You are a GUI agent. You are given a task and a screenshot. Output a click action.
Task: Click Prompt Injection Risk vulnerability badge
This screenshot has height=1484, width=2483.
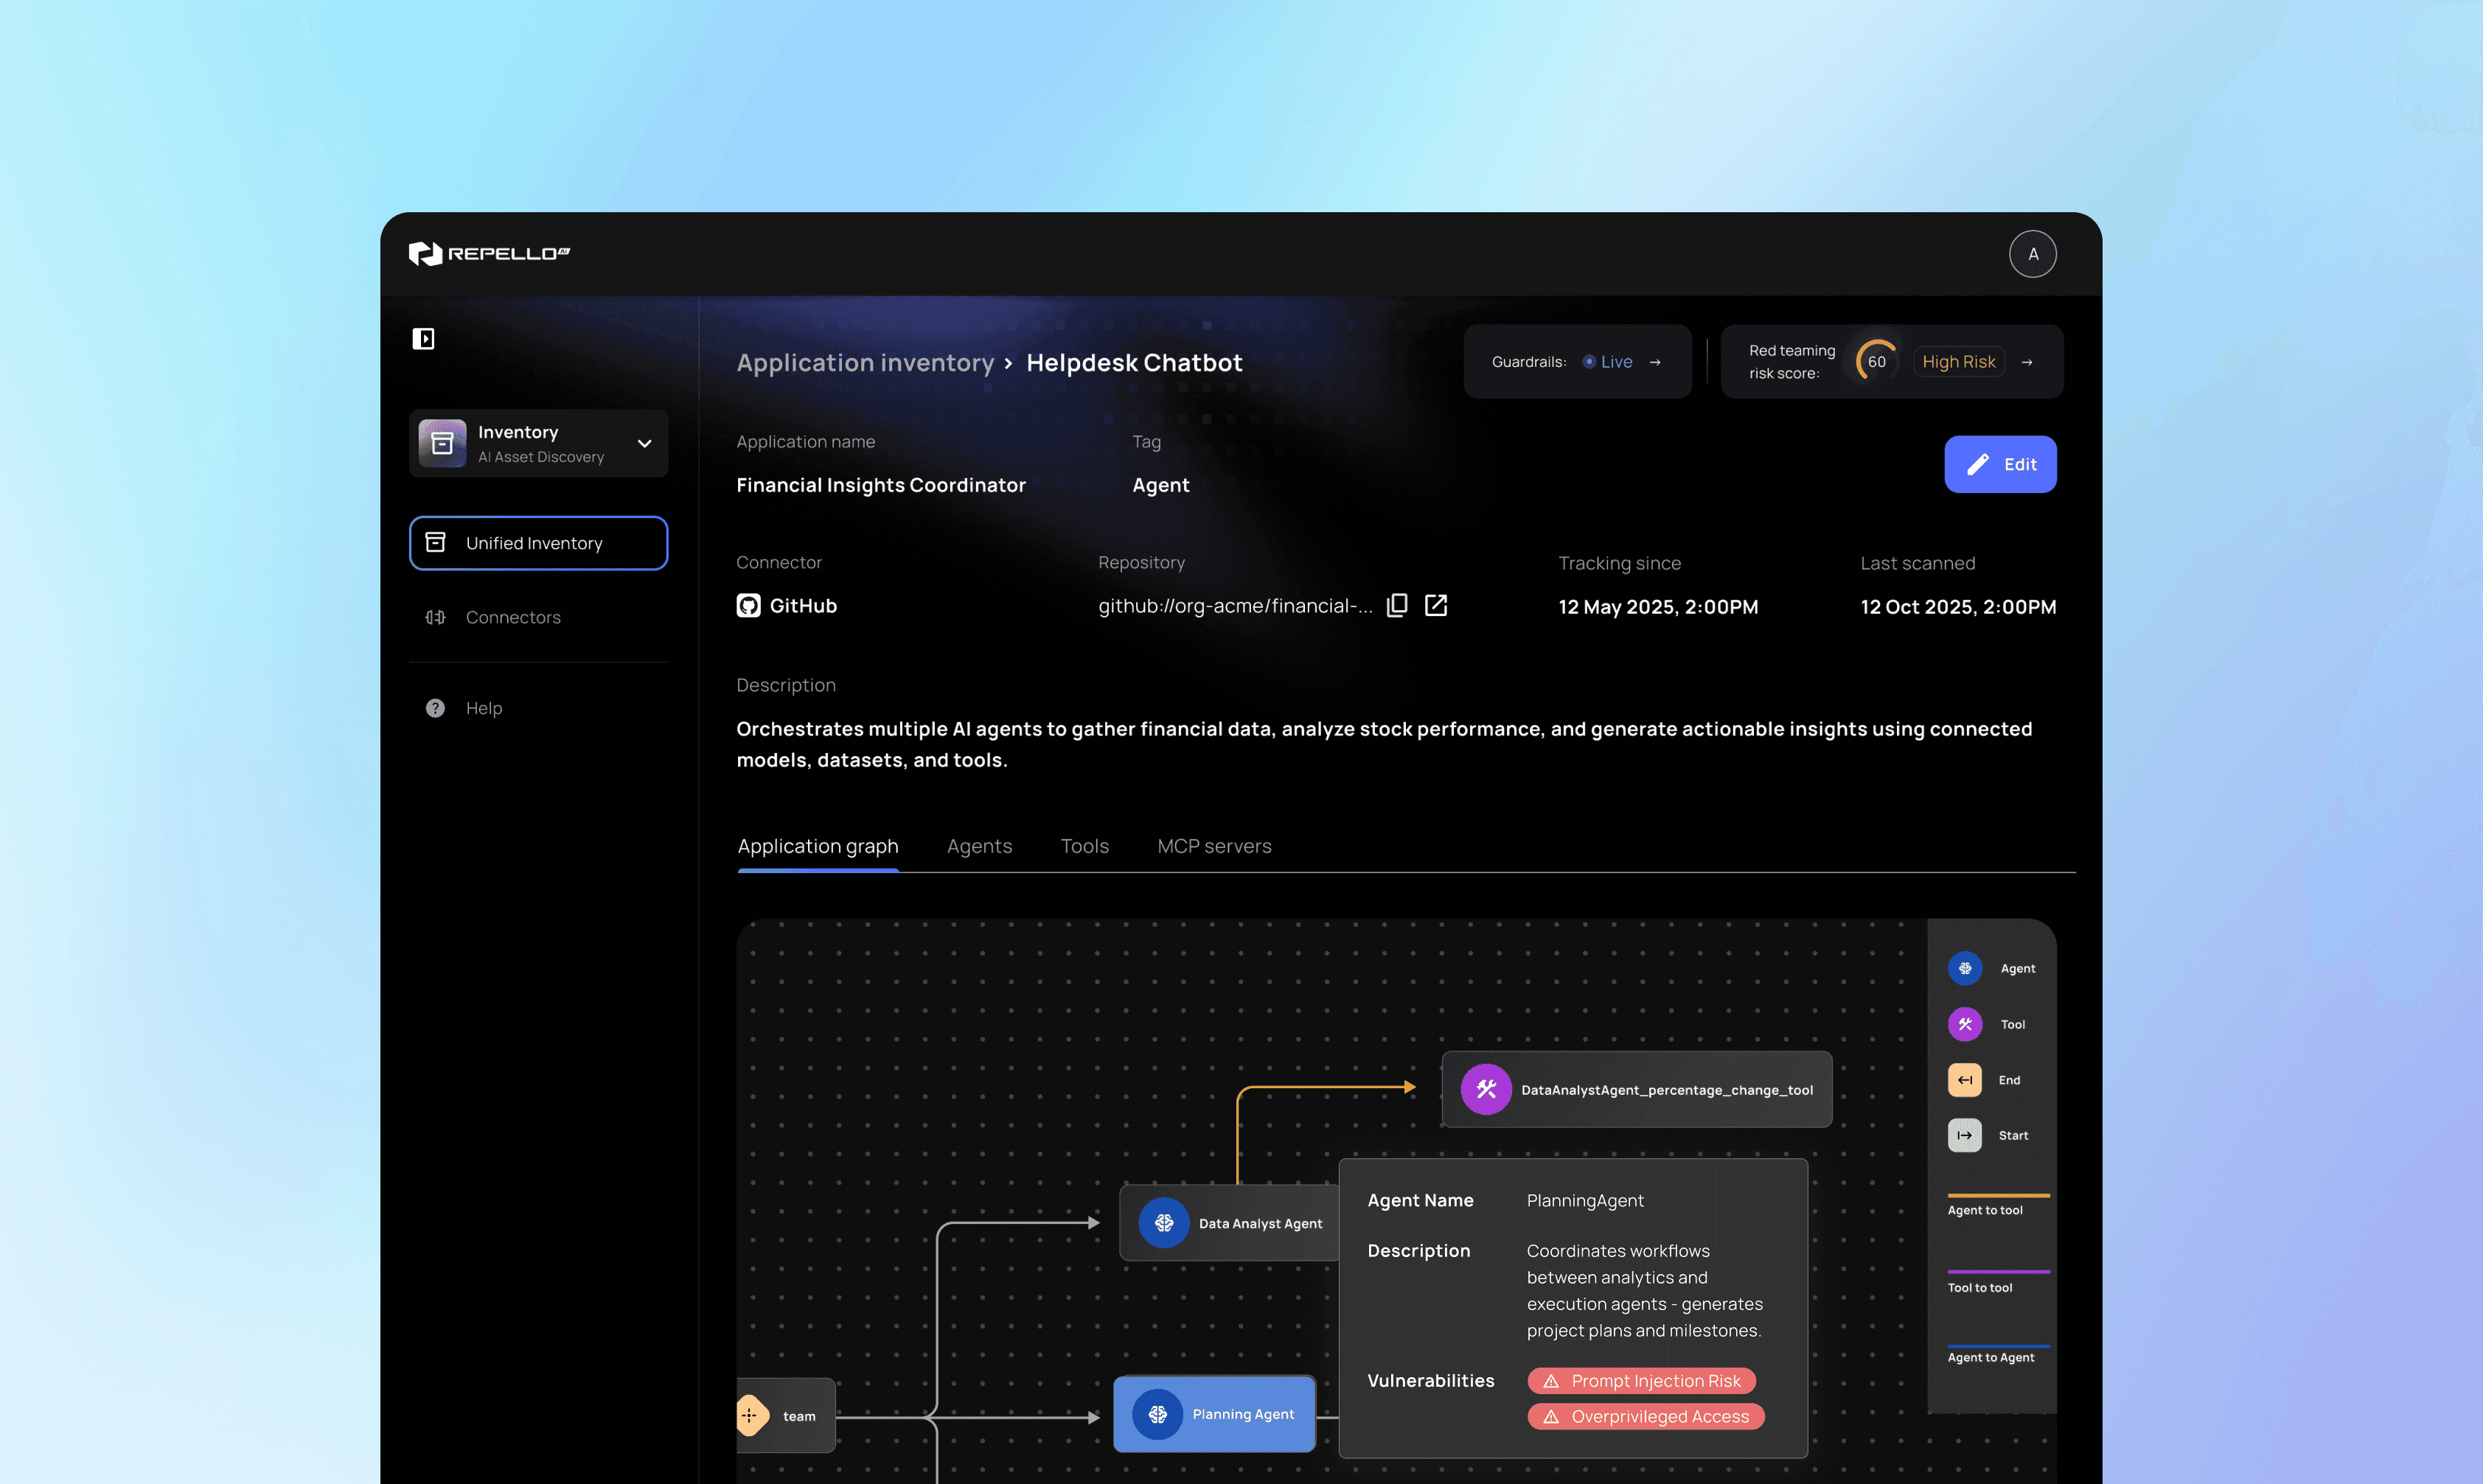pos(1642,1381)
